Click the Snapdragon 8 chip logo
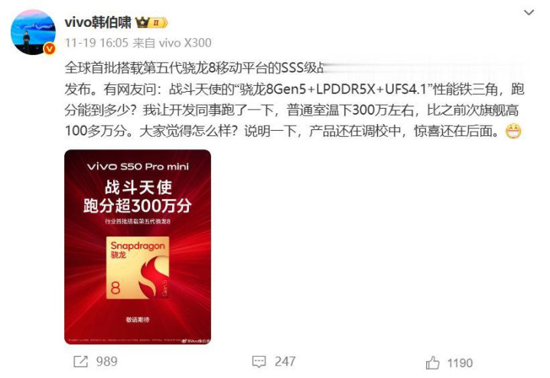550x378 pixels. [138, 268]
